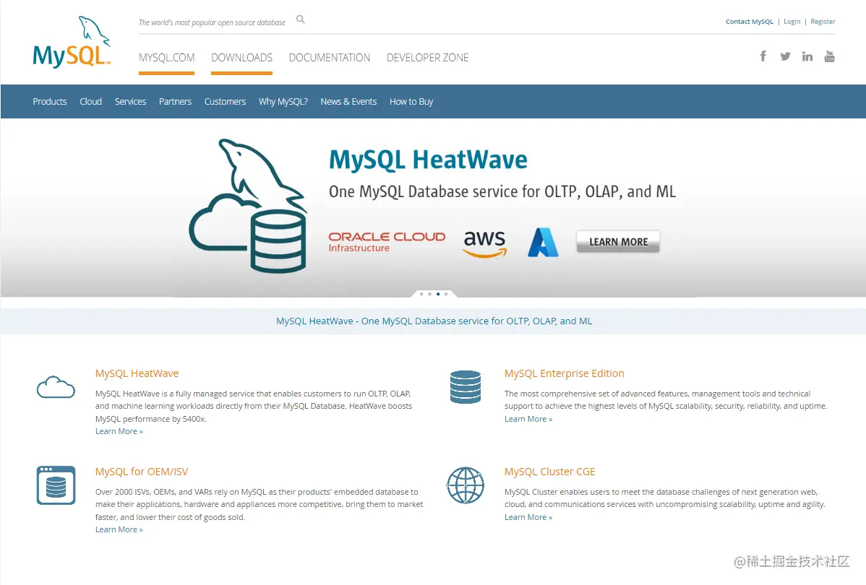The width and height of the screenshot is (866, 585).
Task: Open the search magnifier icon
Action: (301, 20)
